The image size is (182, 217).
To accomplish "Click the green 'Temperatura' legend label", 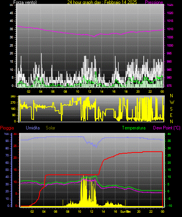I will tap(134, 128).
